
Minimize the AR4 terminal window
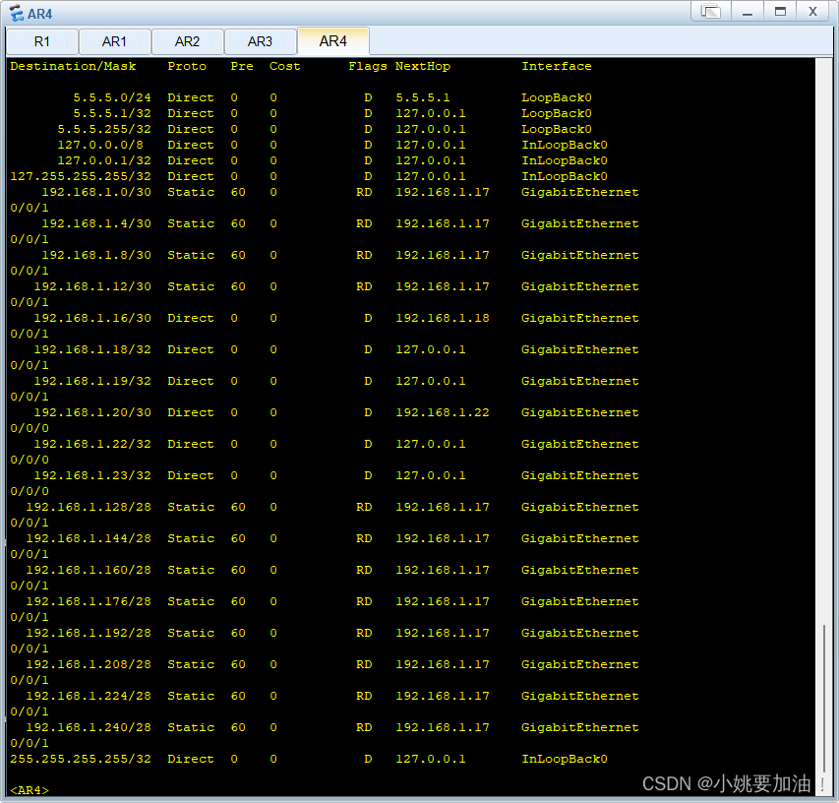pos(748,11)
